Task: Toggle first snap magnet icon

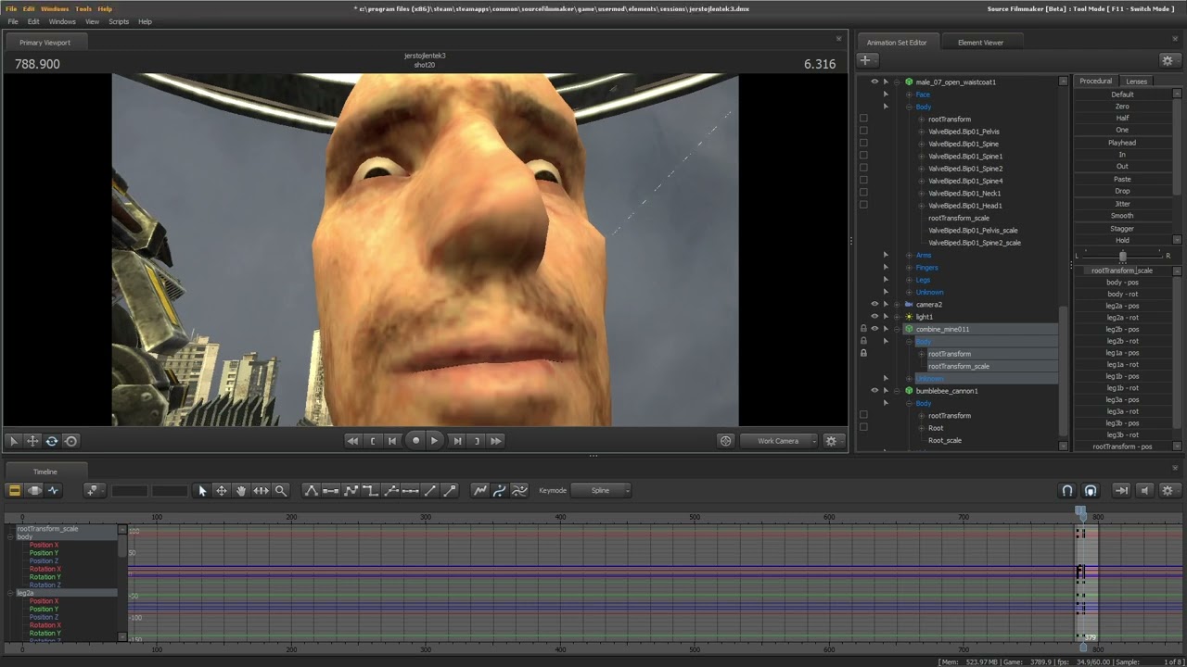Action: point(1067,490)
